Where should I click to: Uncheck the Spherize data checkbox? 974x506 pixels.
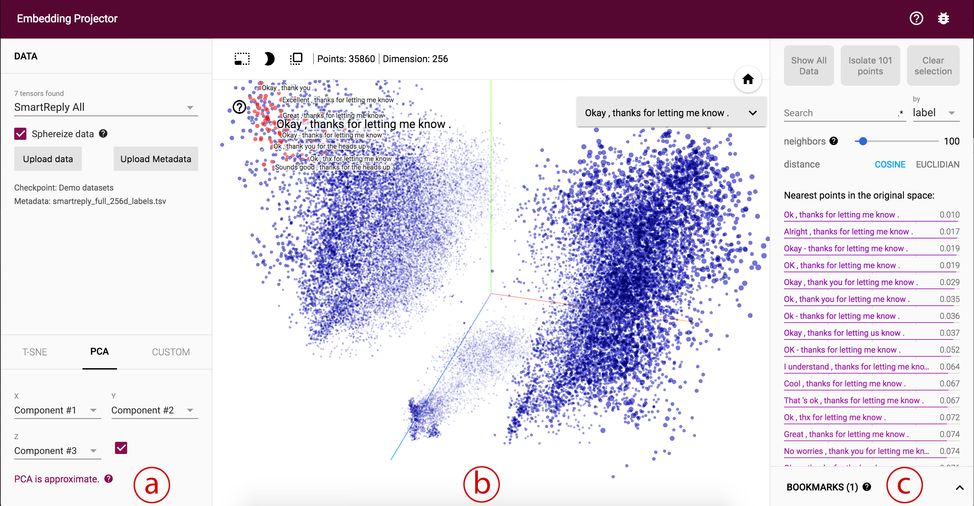pyautogui.click(x=20, y=134)
